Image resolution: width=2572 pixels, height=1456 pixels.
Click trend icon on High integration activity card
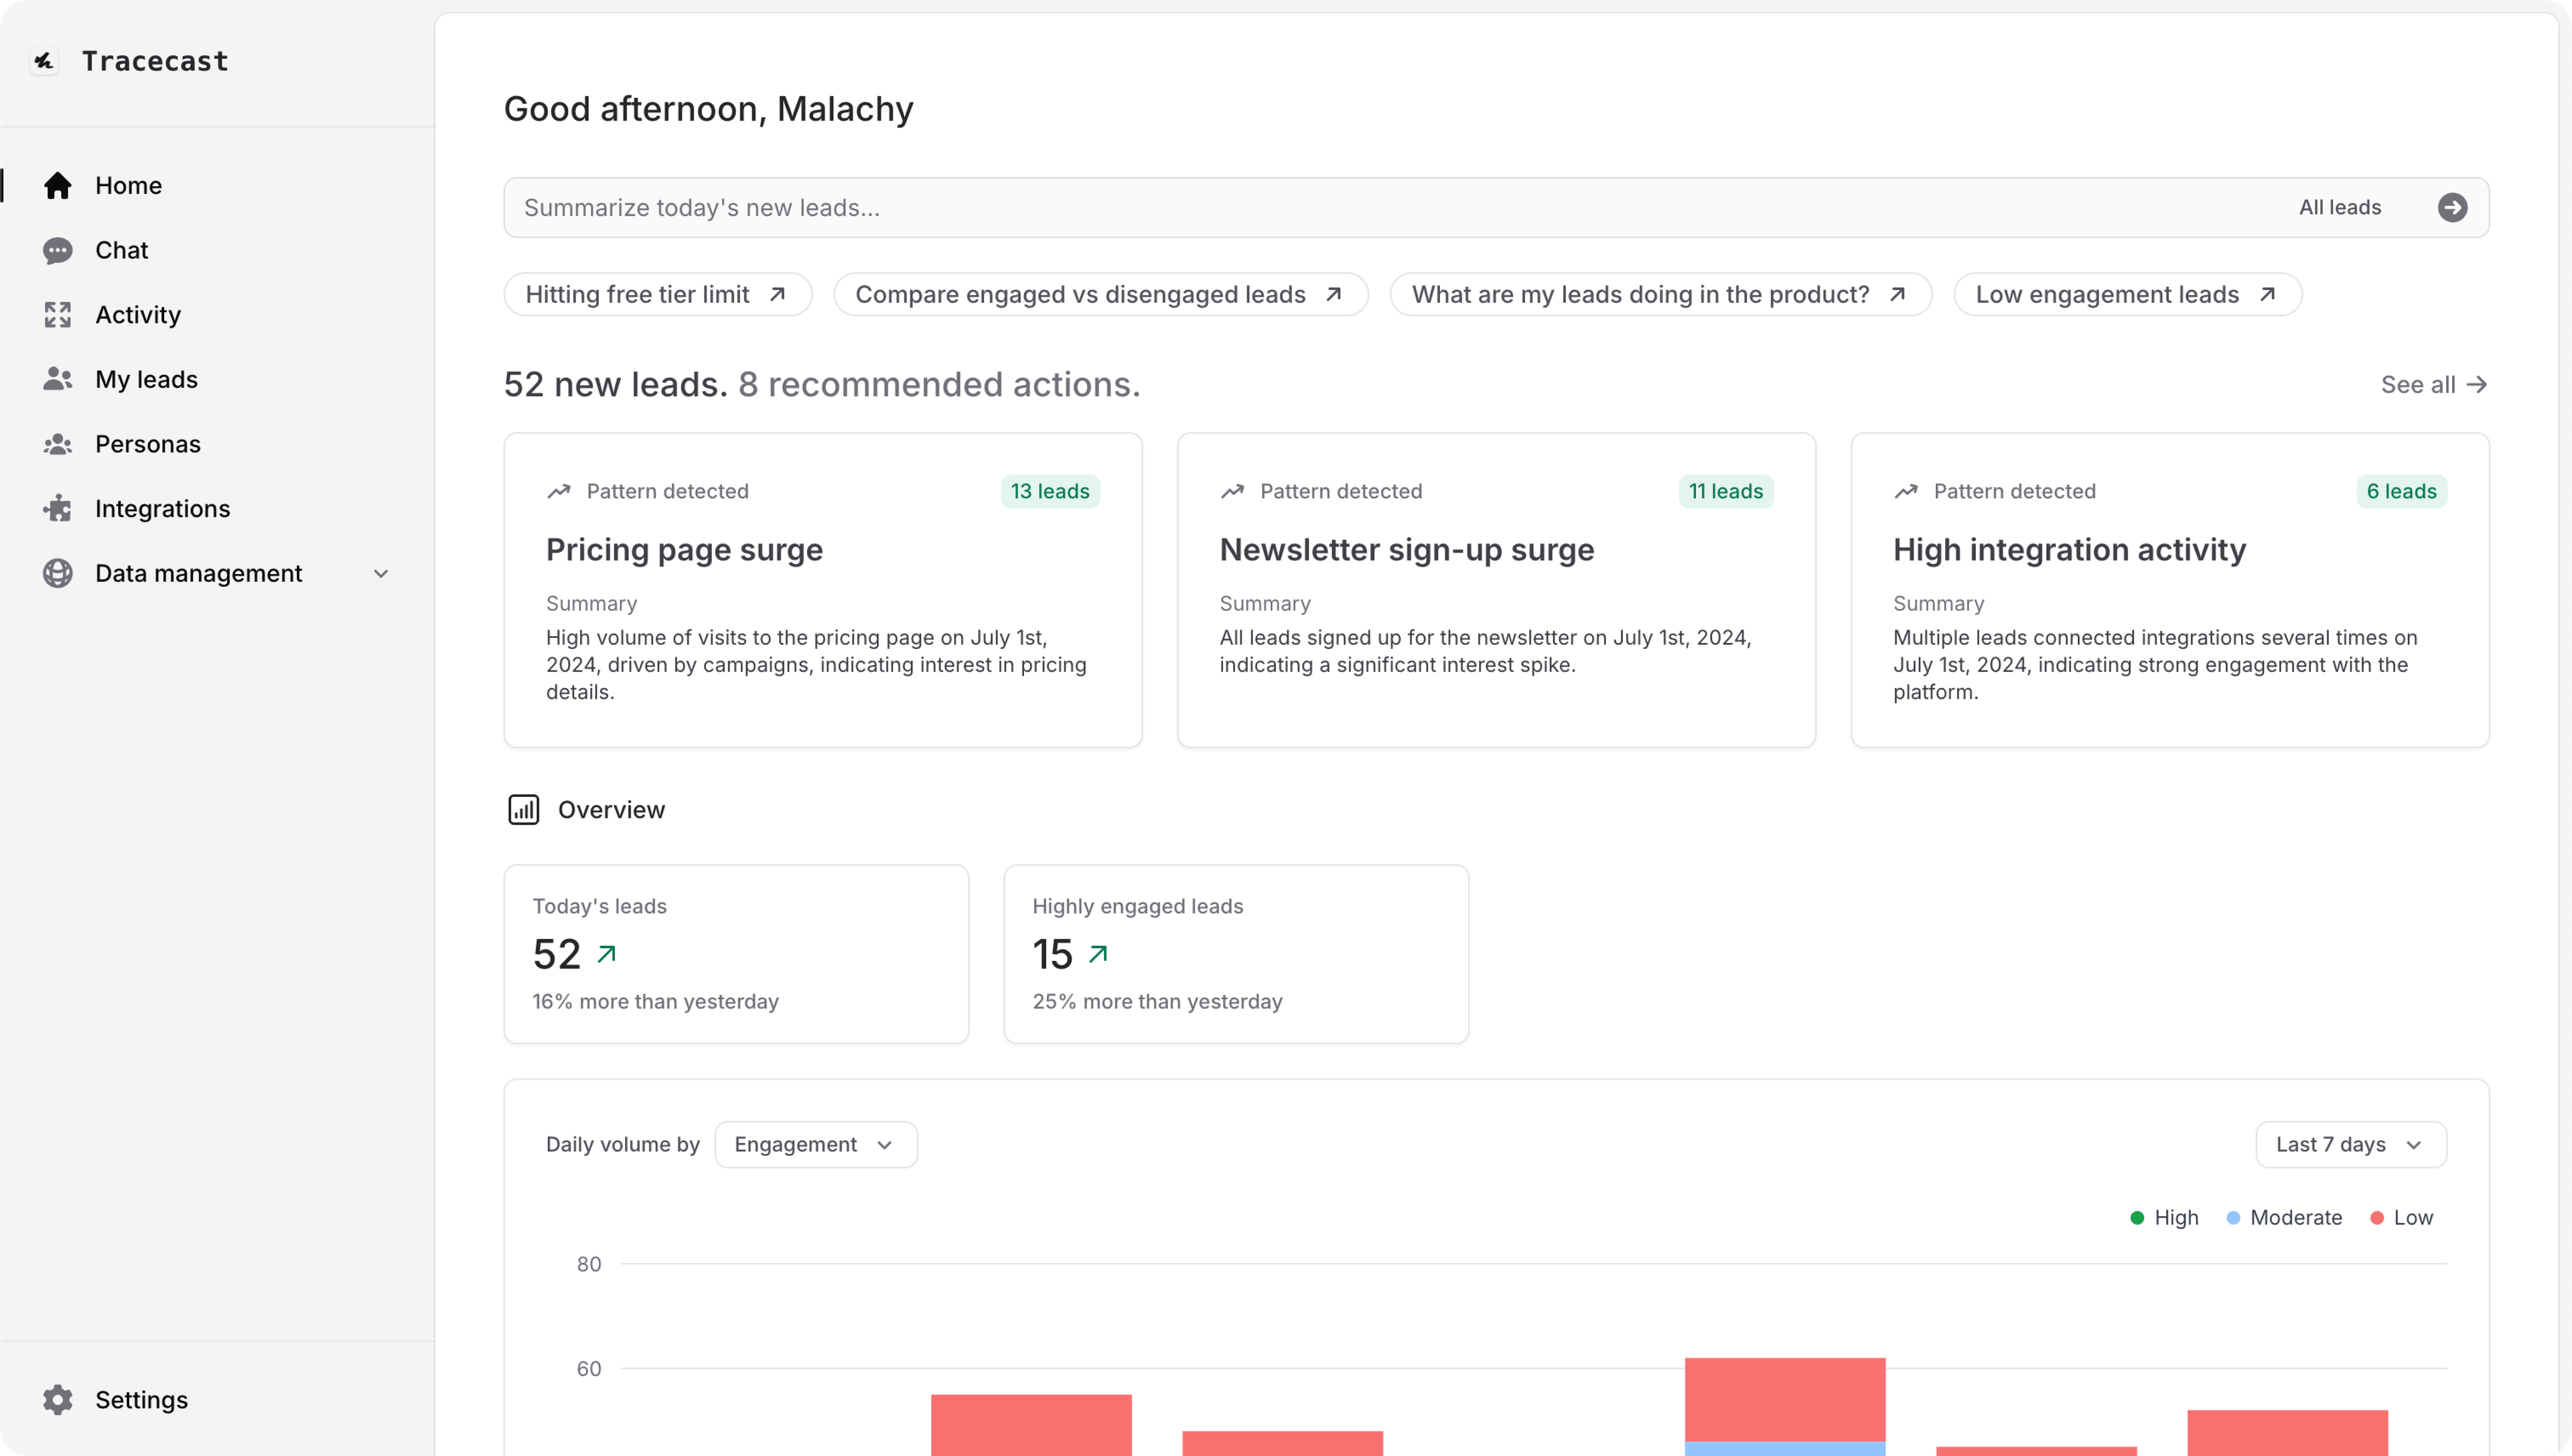click(x=1906, y=491)
